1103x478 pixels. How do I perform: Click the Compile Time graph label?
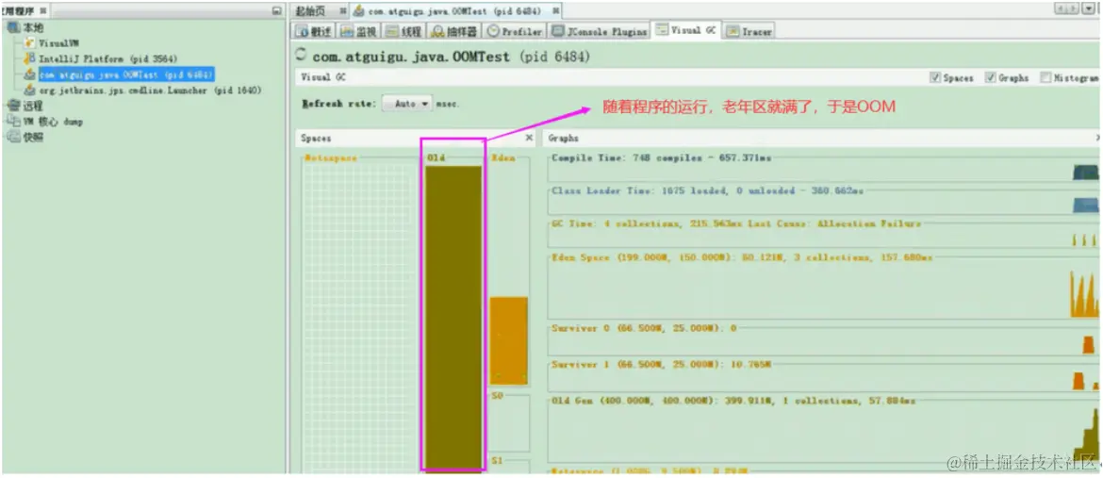[x=661, y=158]
